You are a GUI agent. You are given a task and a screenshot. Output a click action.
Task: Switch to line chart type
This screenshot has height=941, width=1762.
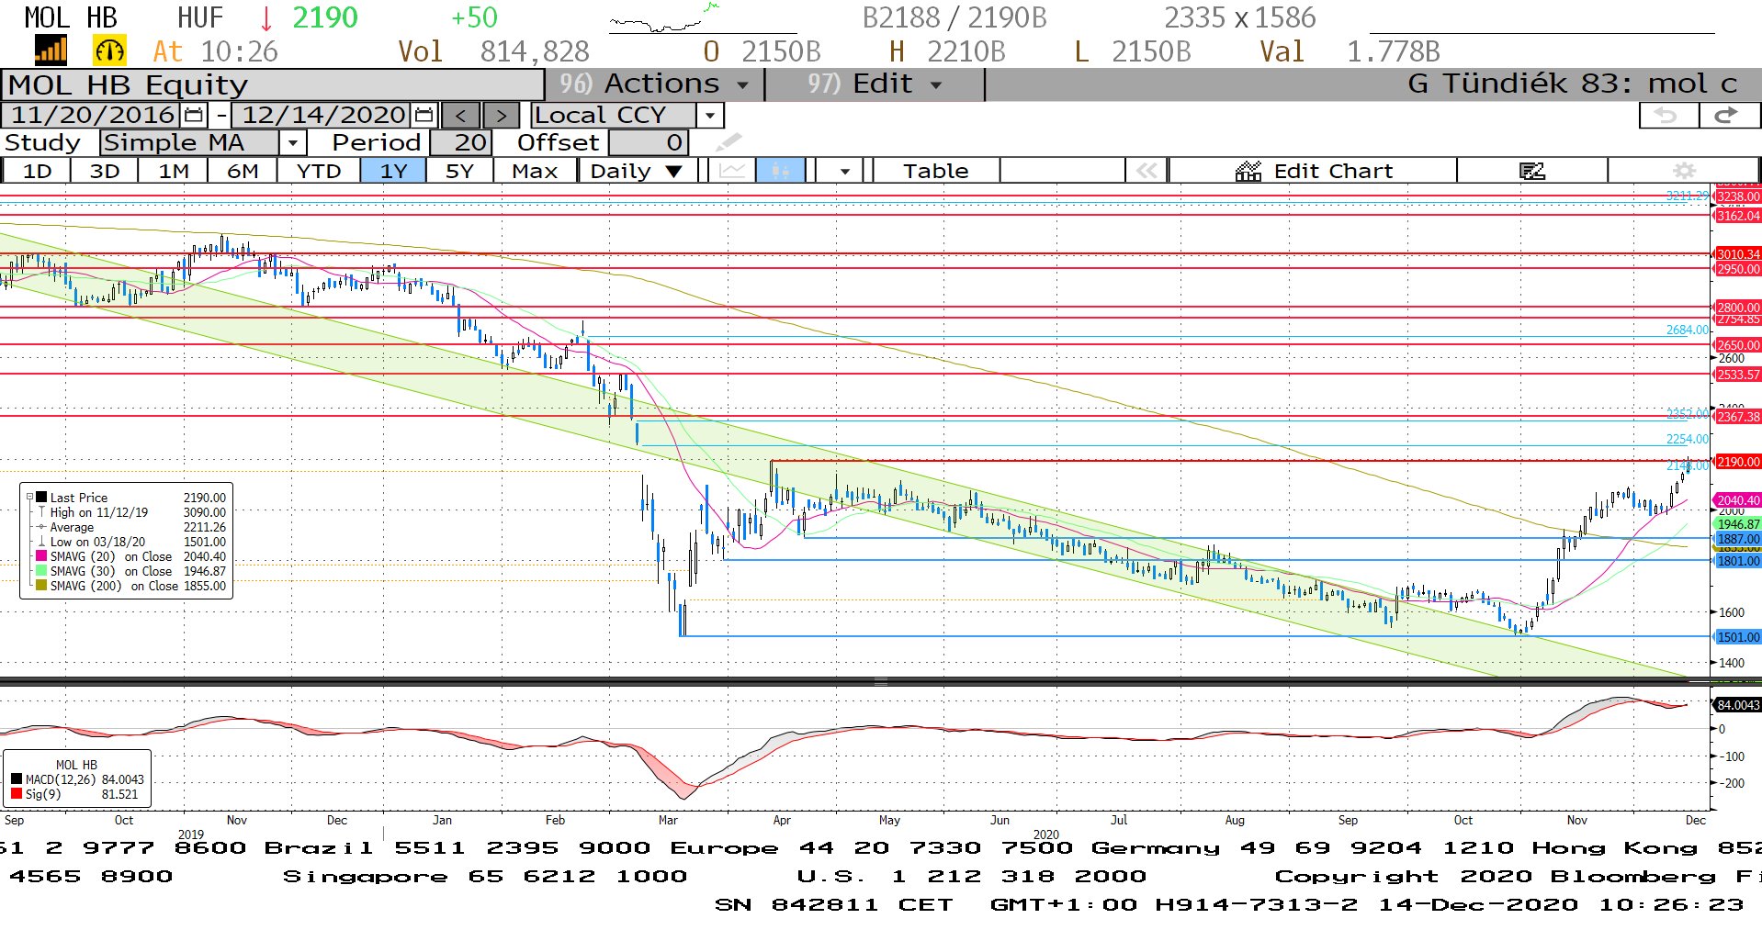732,171
